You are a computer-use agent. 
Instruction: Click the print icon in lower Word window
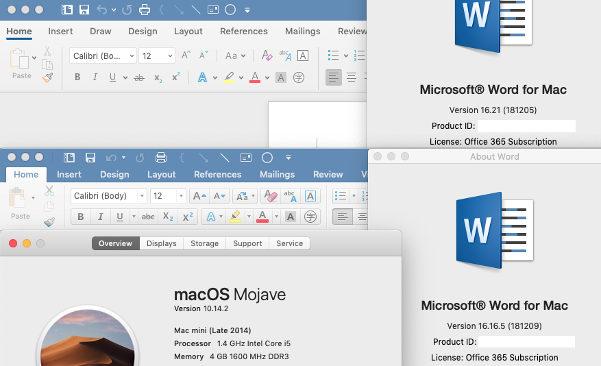[161, 158]
